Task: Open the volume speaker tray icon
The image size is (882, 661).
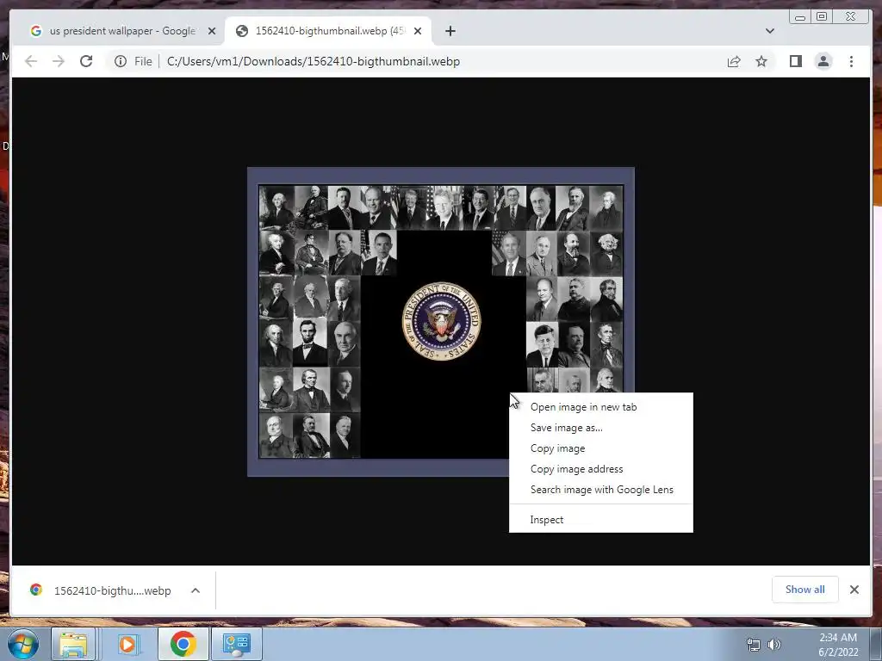Action: click(x=774, y=645)
